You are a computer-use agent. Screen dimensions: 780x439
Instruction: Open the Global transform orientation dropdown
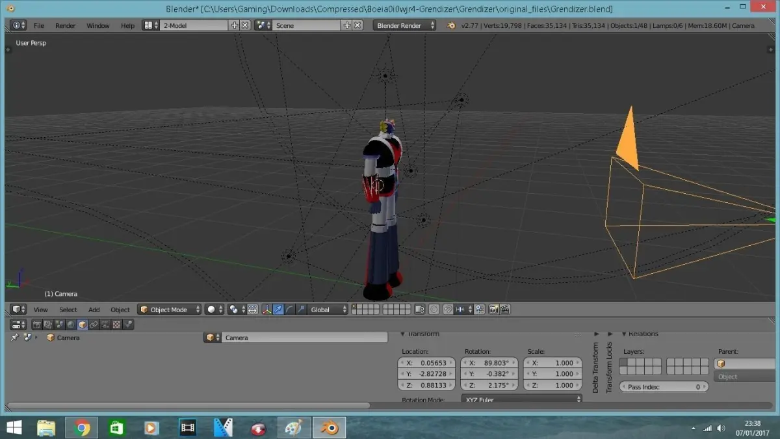[x=328, y=310]
